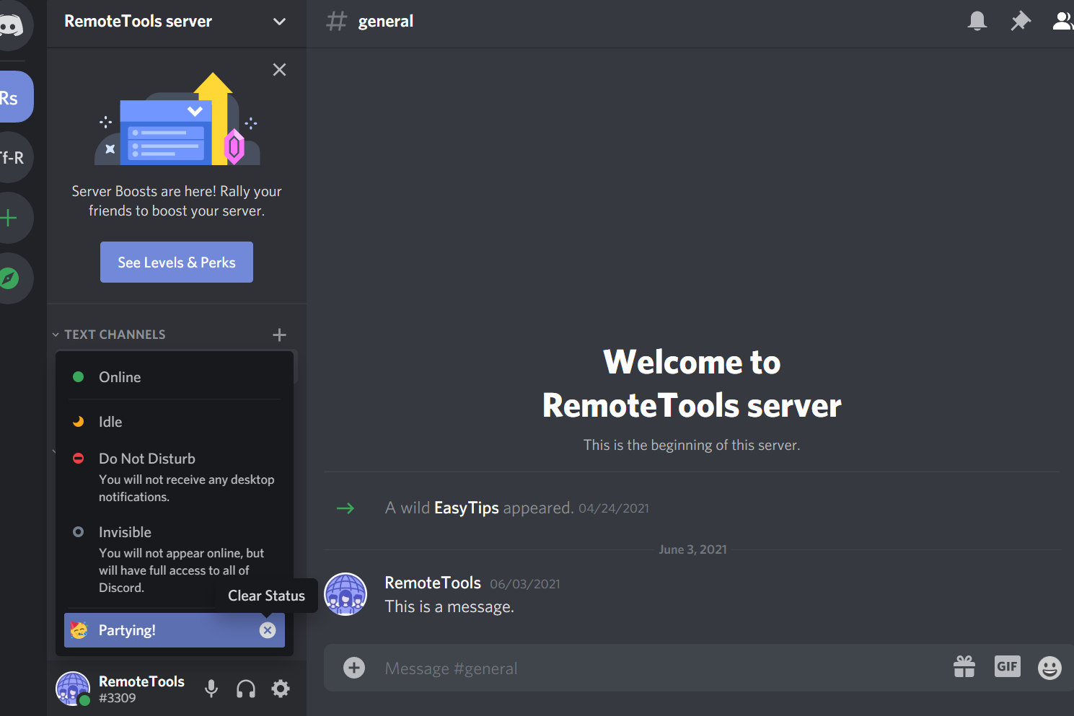Image resolution: width=1074 pixels, height=716 pixels.
Task: Open pinned messages icon
Action: pos(1021,21)
